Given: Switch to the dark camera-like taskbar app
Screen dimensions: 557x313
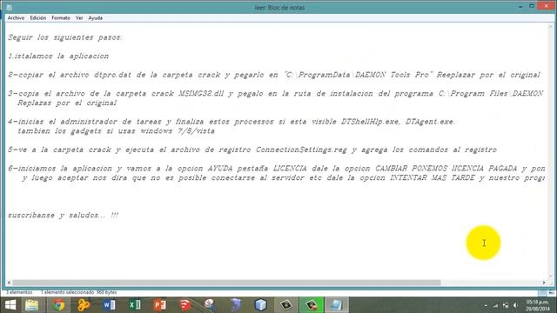Looking at the screenshot, I should (286, 305).
